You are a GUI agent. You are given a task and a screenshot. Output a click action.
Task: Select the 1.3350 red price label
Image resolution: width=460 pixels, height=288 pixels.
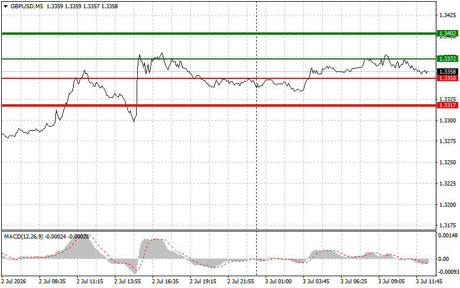[x=448, y=78]
